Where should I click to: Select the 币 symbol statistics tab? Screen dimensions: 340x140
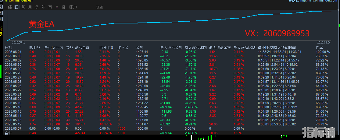[x=50, y=7]
